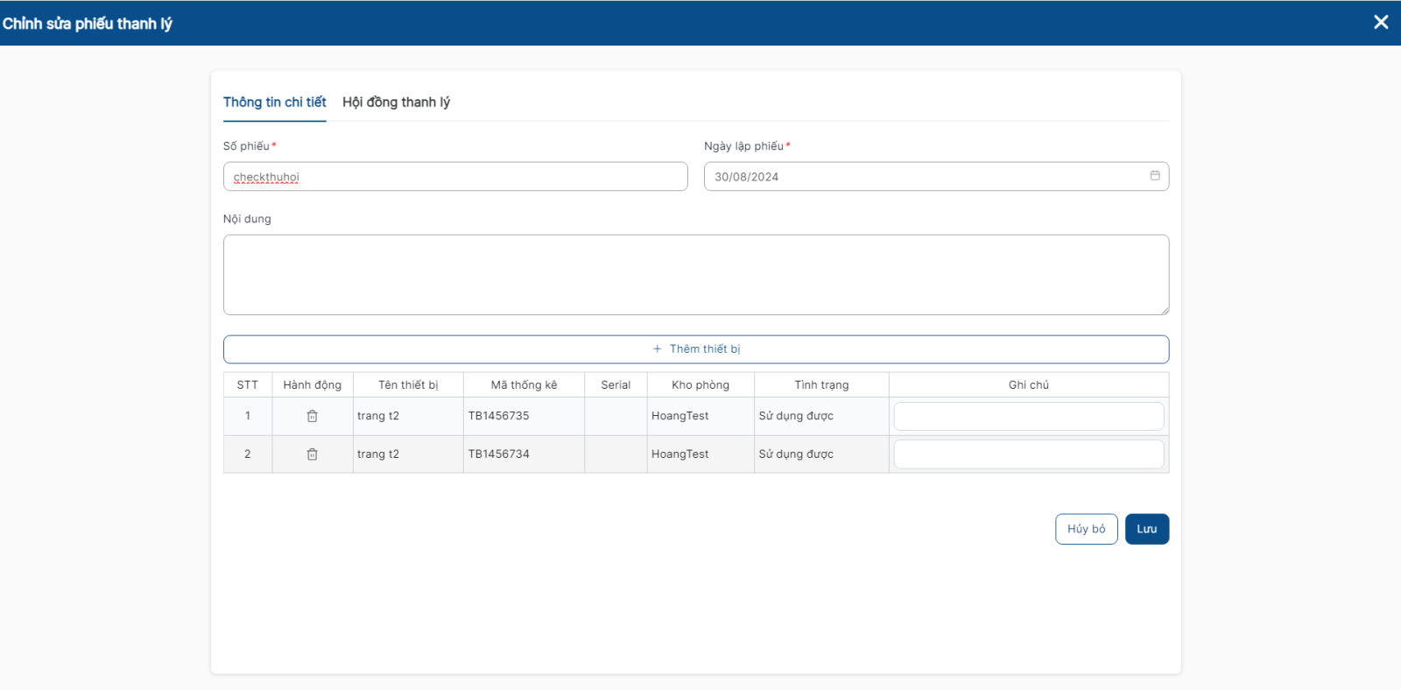Focus the Ghi chú input in row 1
Screen dimensions: 1401x690
pos(1028,417)
